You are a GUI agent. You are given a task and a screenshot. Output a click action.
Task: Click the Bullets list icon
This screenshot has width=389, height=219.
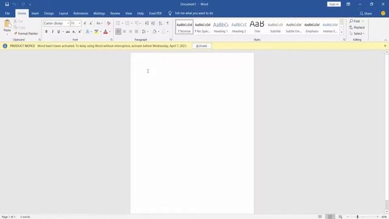click(118, 23)
